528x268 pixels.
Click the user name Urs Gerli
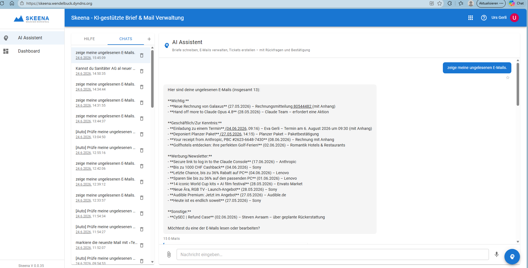coord(499,18)
